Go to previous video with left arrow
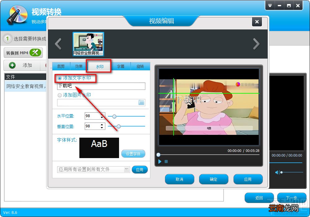Viewport: 310px width, 217px height. coord(58,44)
